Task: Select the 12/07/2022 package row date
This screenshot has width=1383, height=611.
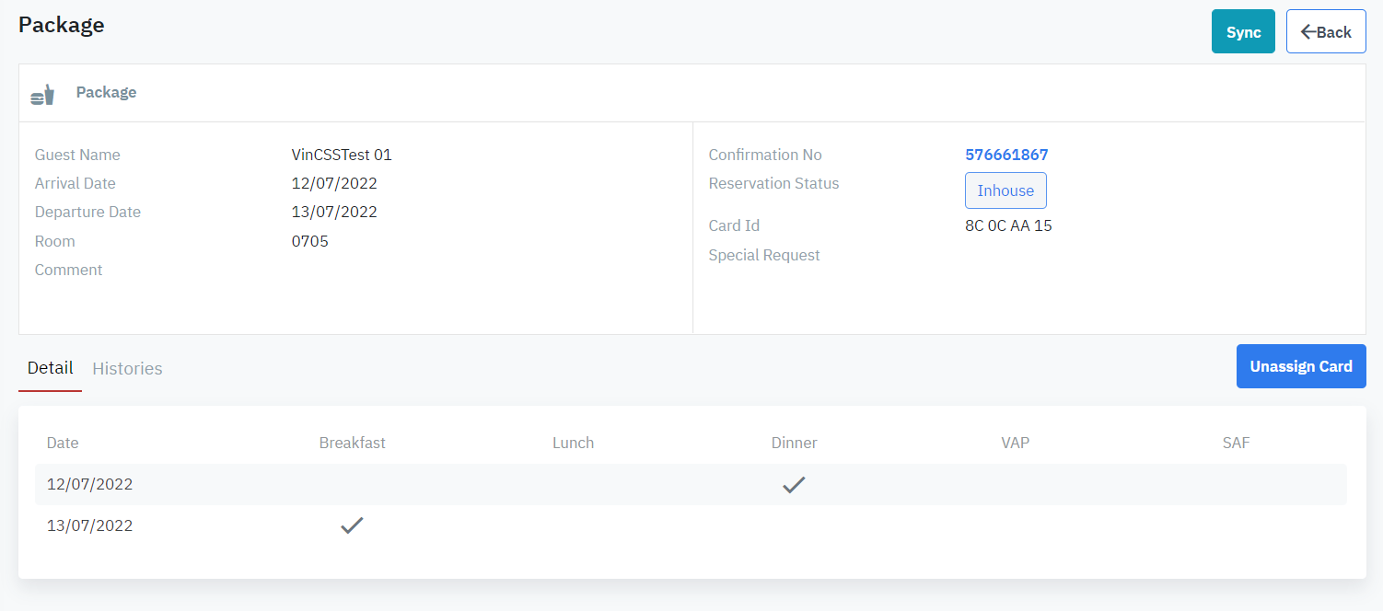Action: pos(89,484)
